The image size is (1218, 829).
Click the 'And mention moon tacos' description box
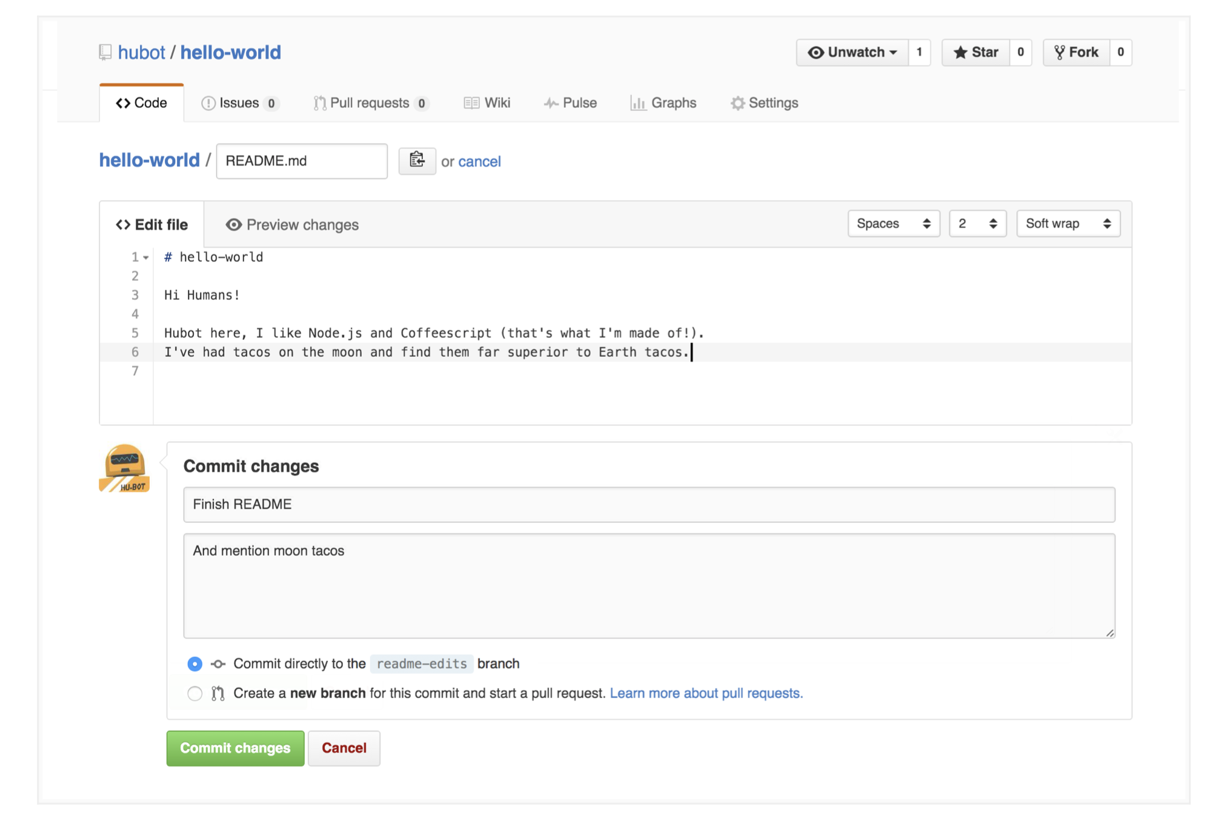point(649,586)
